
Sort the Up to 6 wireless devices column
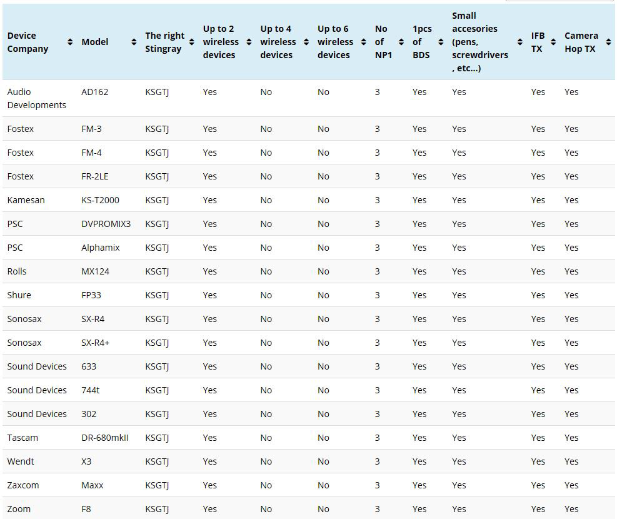[364, 42]
